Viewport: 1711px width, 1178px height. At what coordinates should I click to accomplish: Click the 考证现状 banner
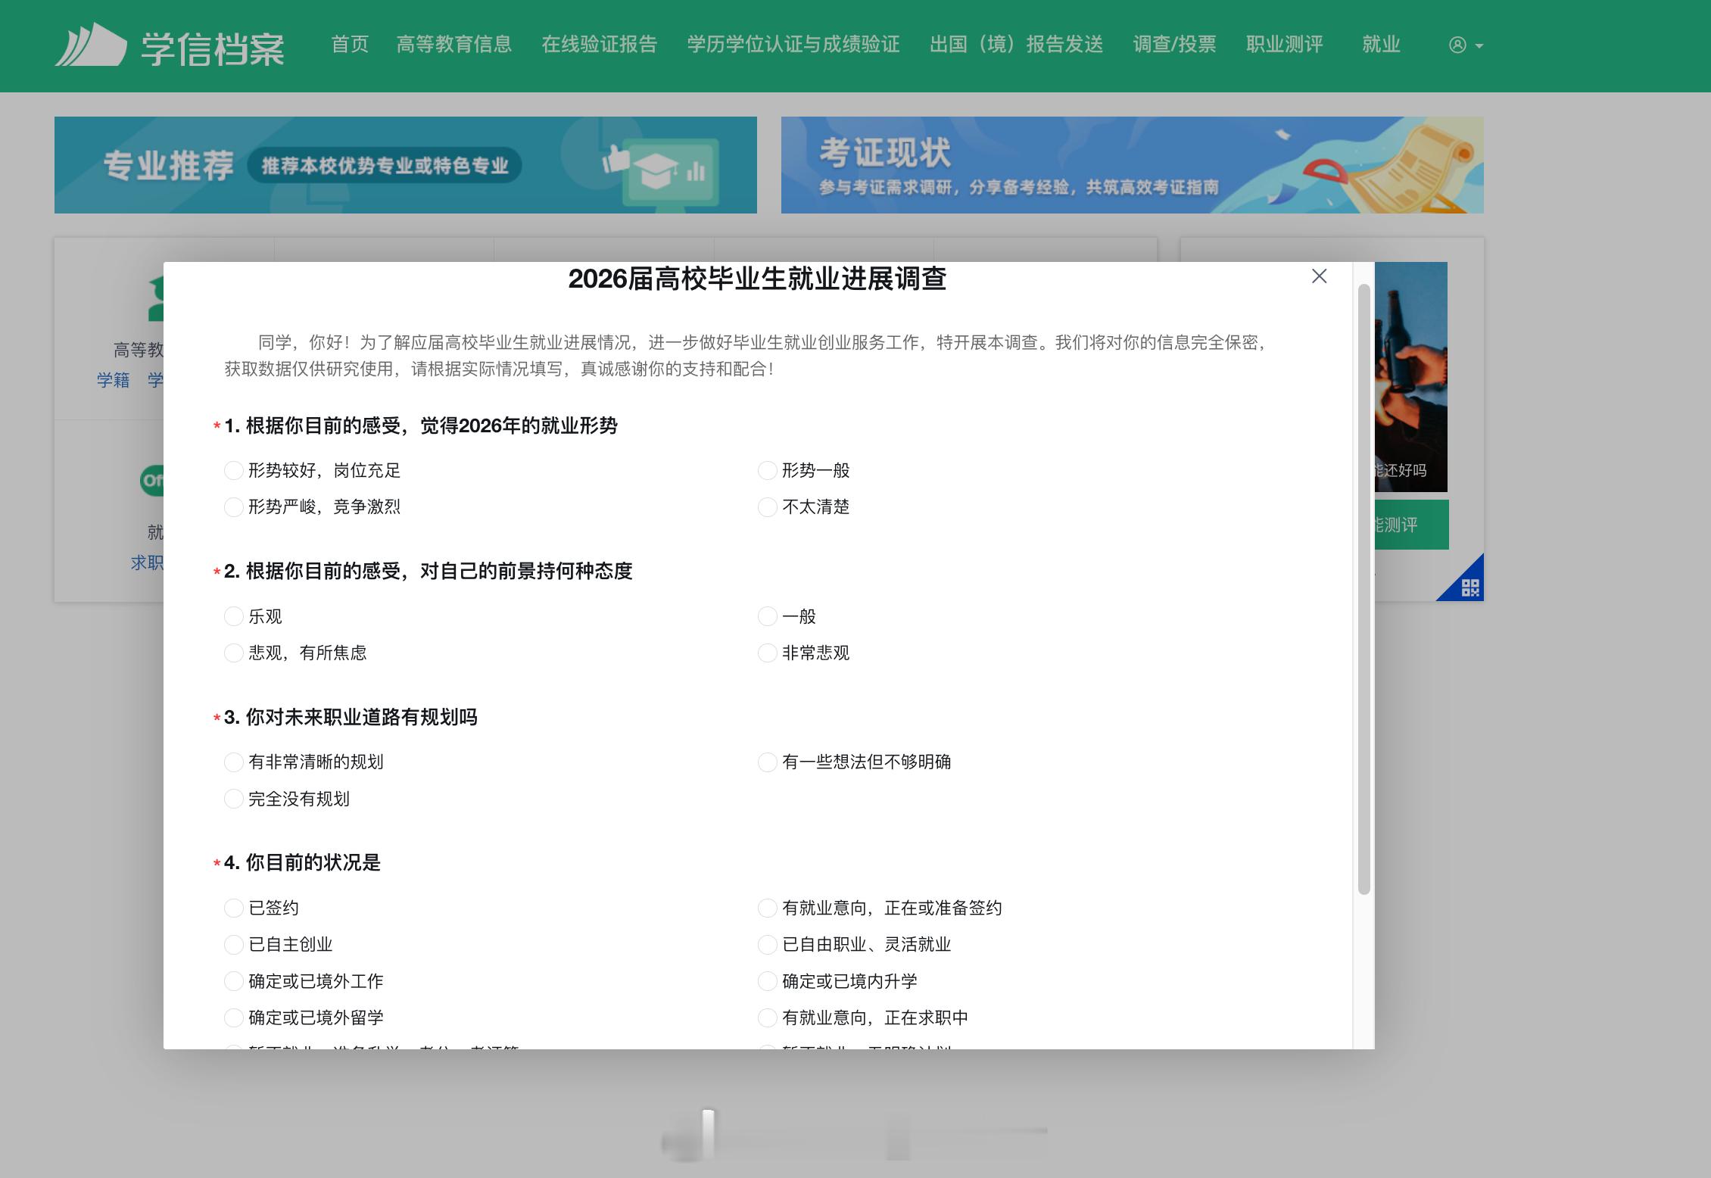[x=1132, y=165]
